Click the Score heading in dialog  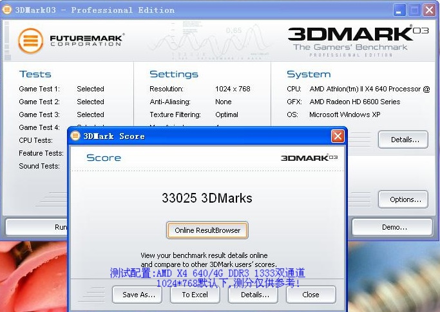point(104,158)
